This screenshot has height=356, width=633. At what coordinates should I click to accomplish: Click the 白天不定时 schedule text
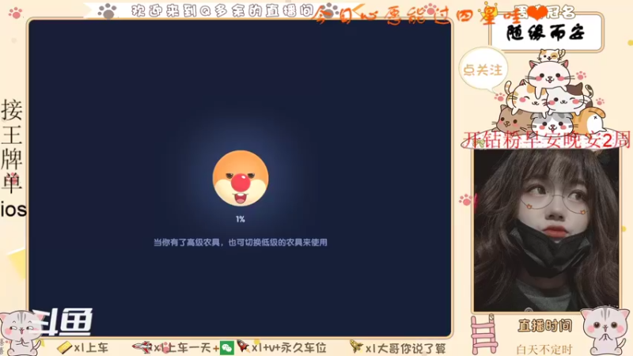544,349
